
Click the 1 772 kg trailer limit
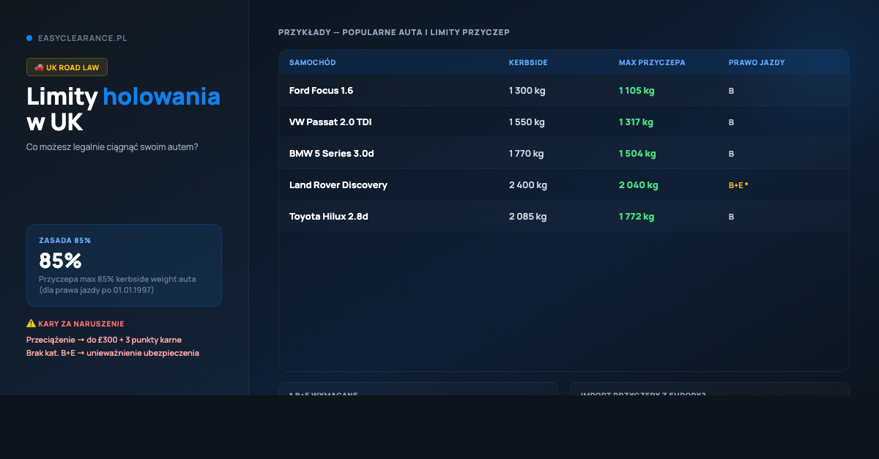coord(637,217)
